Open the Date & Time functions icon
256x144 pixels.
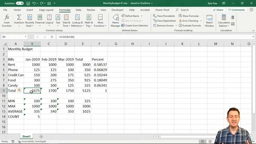click(66, 17)
